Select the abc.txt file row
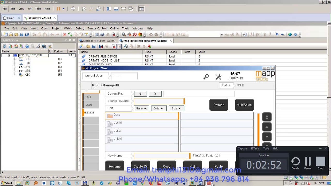331x186 pixels. (x=142, y=124)
